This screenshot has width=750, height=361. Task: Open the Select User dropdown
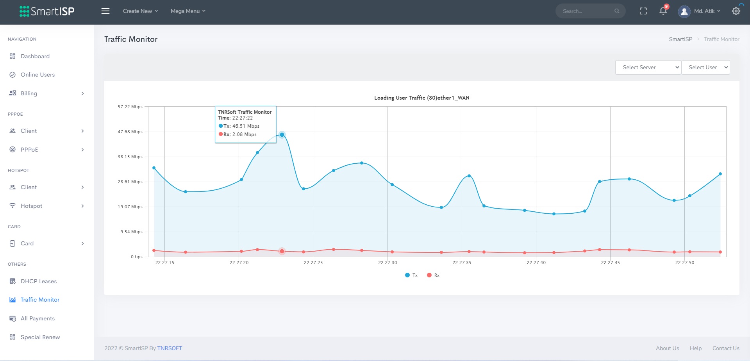pos(705,67)
